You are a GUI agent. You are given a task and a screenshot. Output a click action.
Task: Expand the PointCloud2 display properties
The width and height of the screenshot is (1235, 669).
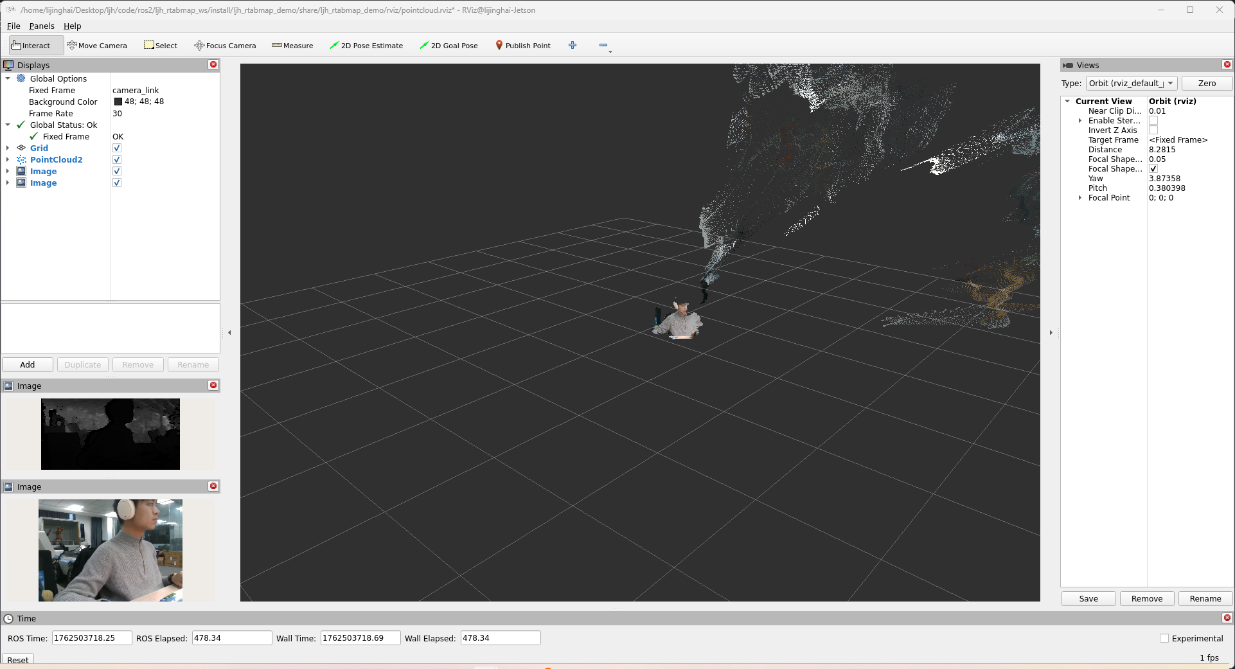pos(8,159)
